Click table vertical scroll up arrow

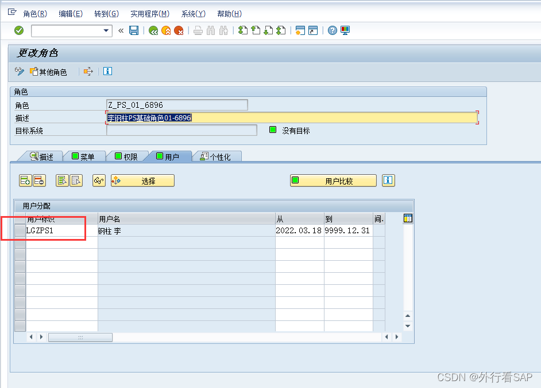408,316
